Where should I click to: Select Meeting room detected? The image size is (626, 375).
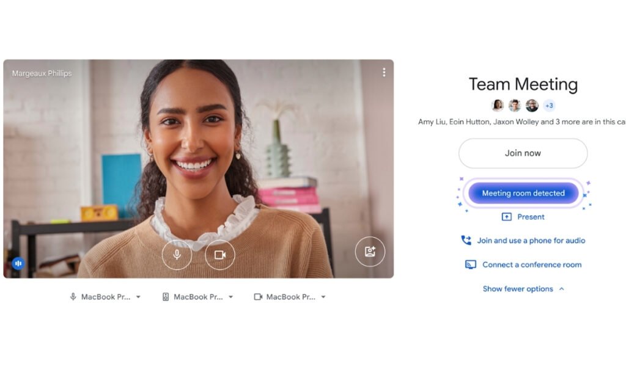523,193
